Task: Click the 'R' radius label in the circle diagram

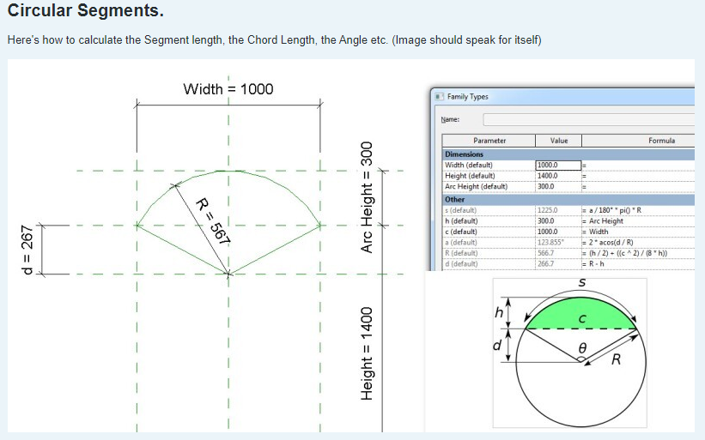Action: tap(617, 359)
